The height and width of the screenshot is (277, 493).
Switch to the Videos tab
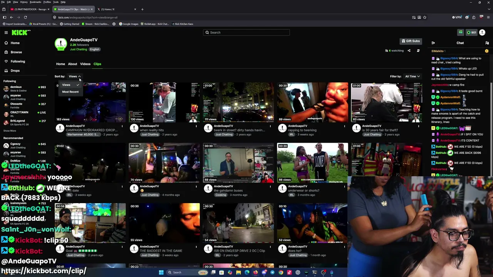(85, 64)
